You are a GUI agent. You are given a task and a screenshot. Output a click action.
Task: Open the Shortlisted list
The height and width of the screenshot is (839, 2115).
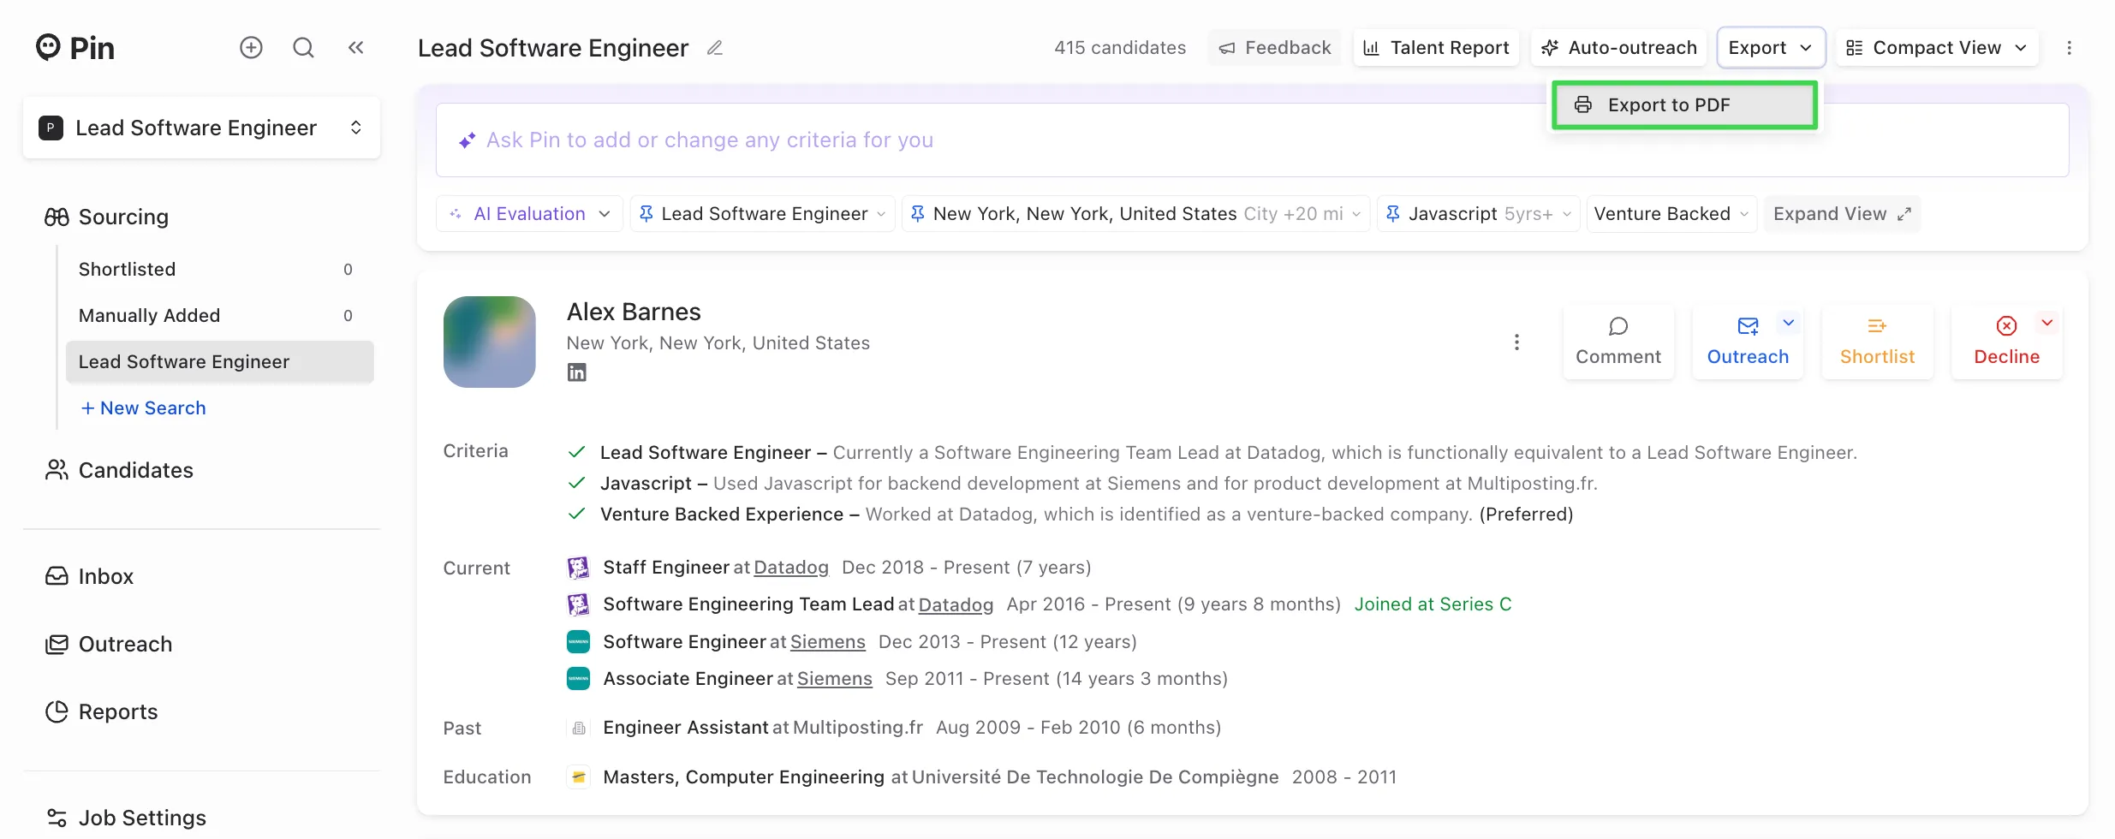[x=219, y=269]
